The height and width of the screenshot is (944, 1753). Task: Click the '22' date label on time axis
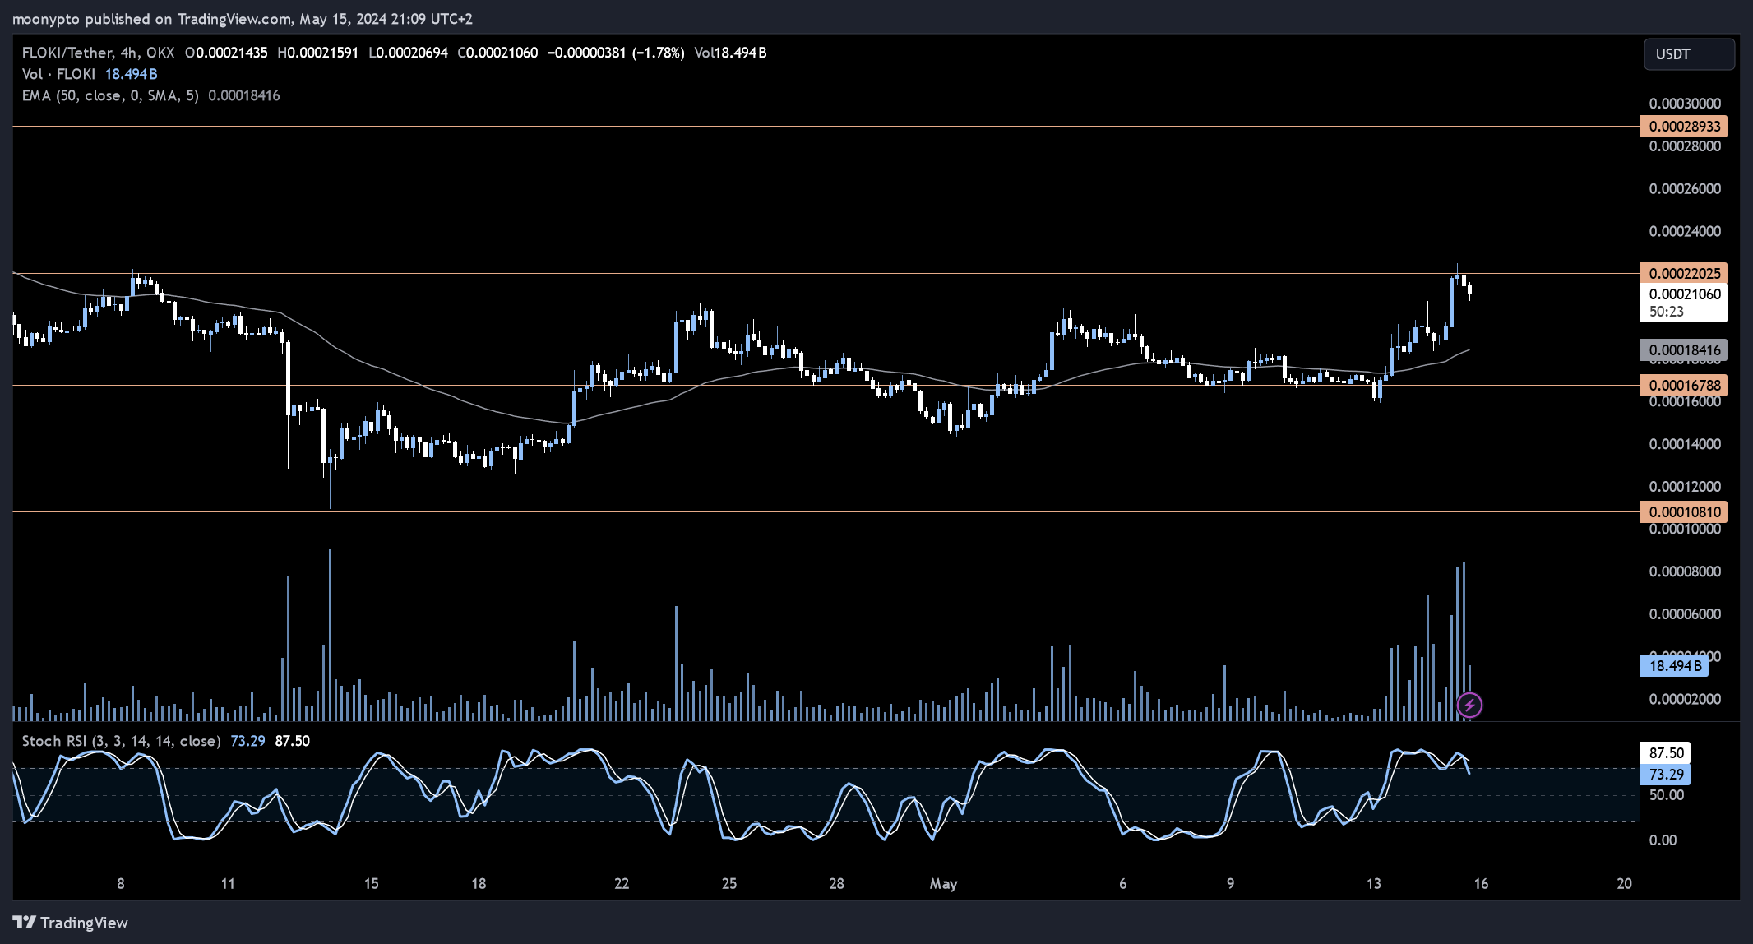point(622,884)
